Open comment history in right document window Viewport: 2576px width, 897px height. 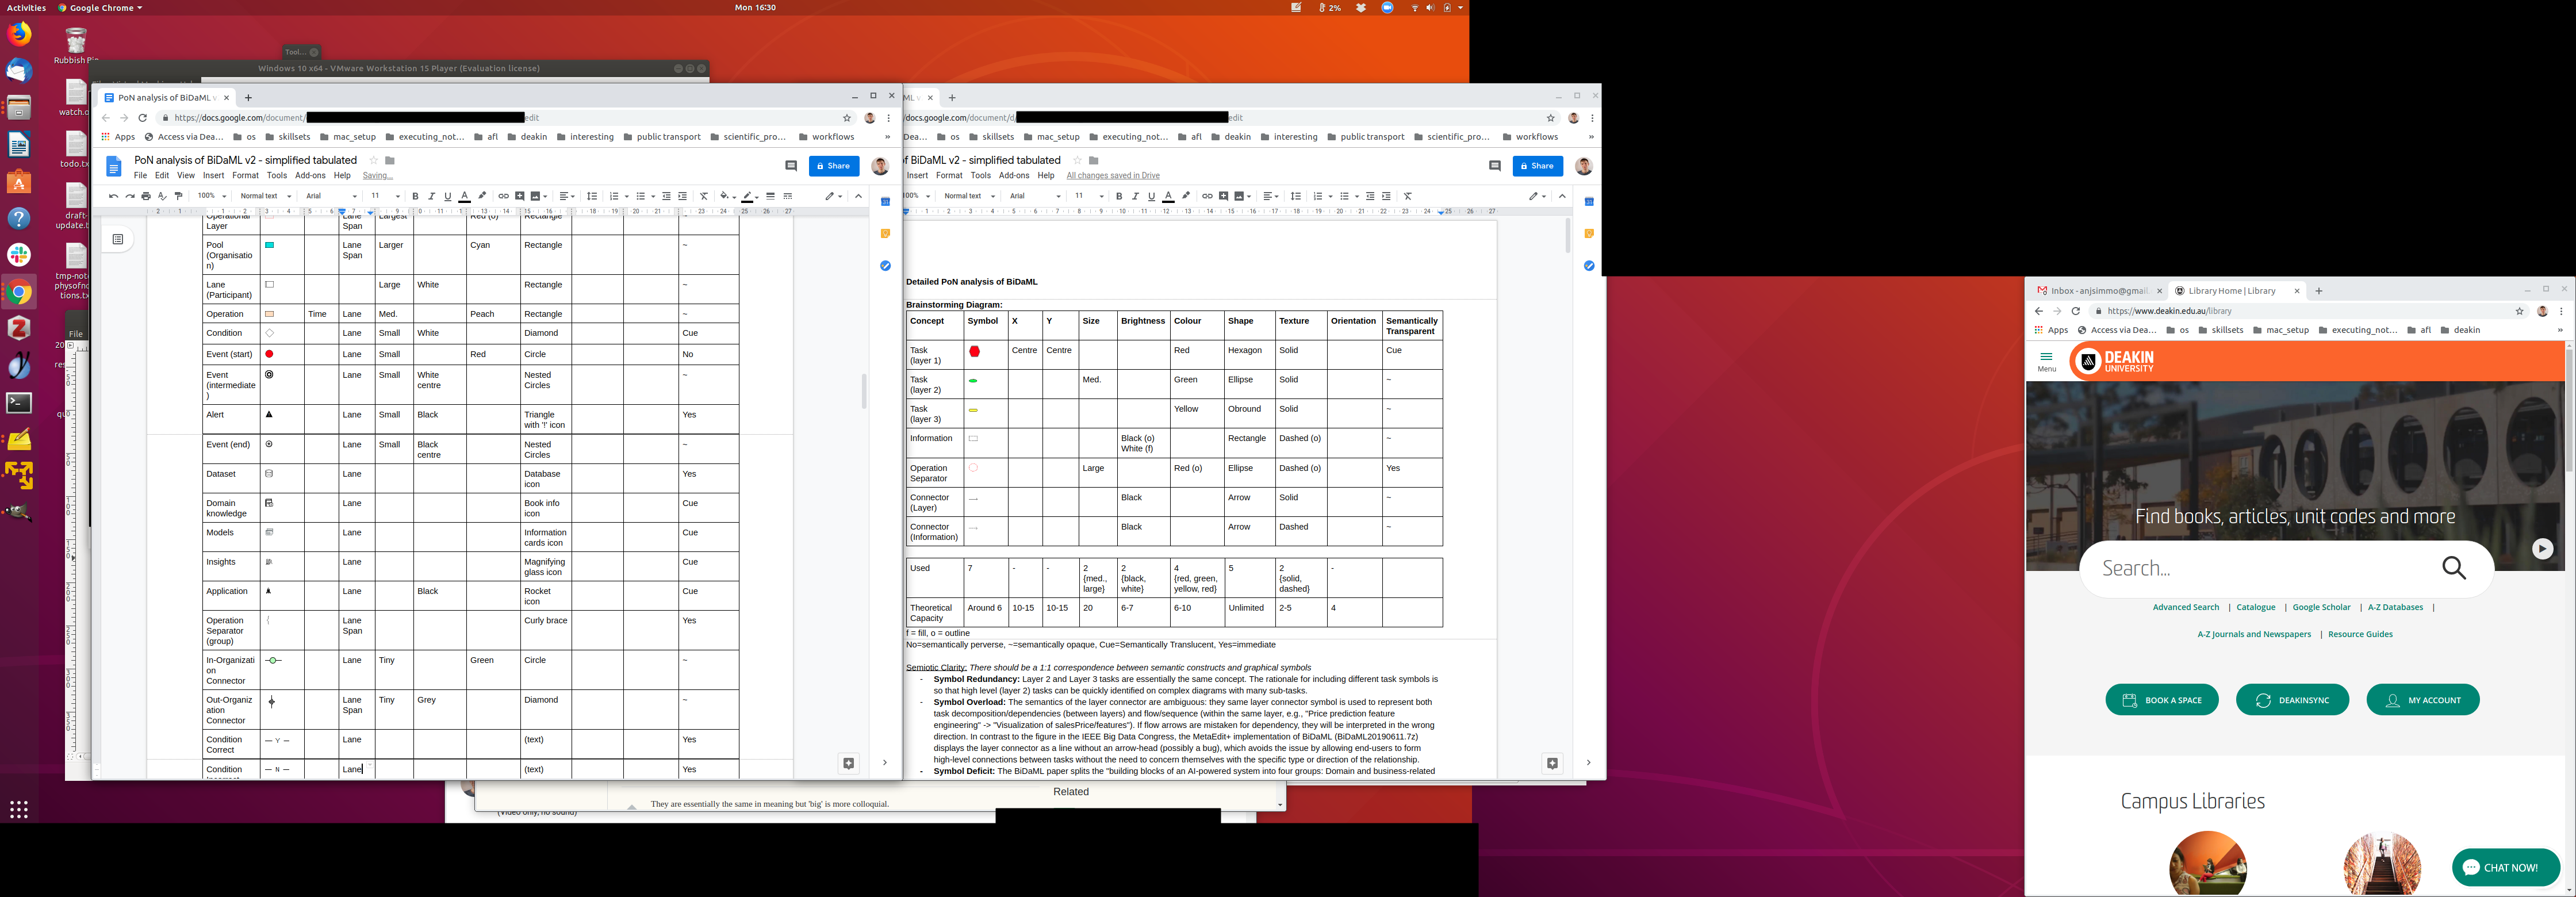tap(1495, 166)
